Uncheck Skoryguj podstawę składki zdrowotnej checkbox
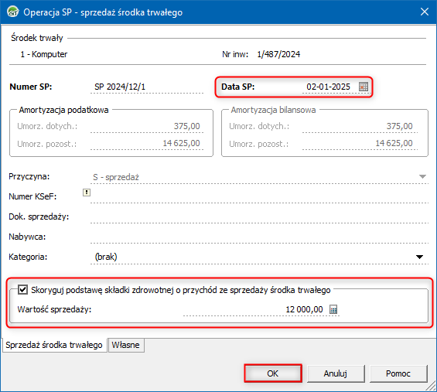This screenshot has height=392, width=437. 22,290
